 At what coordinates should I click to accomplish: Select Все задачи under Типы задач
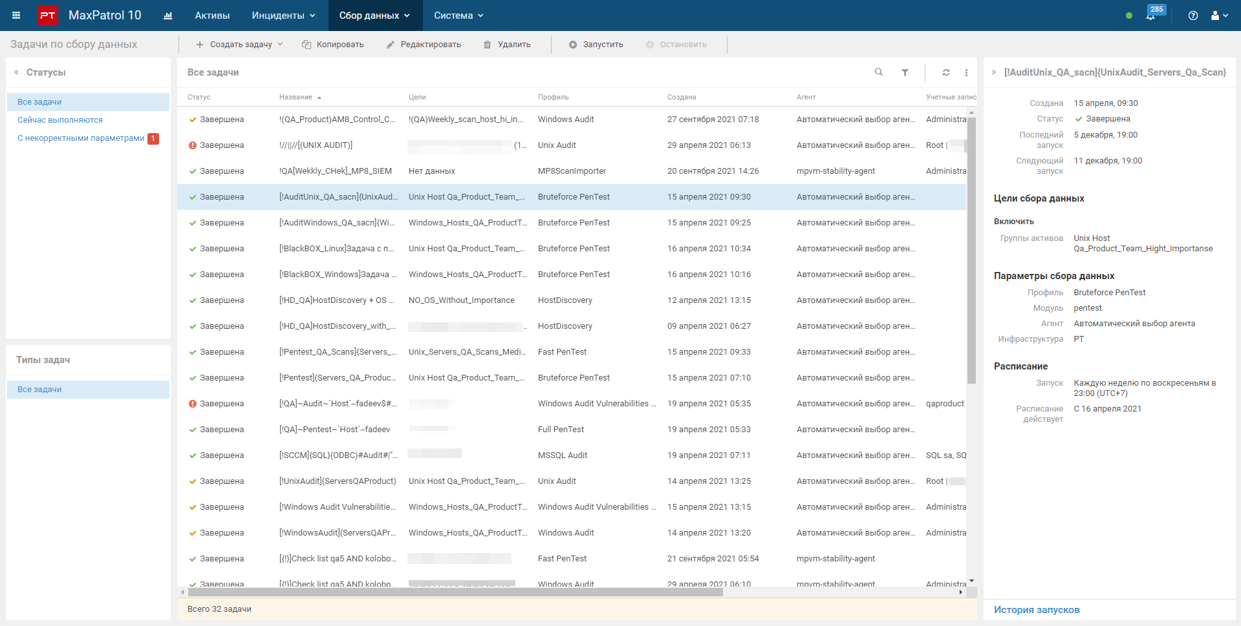pos(88,390)
